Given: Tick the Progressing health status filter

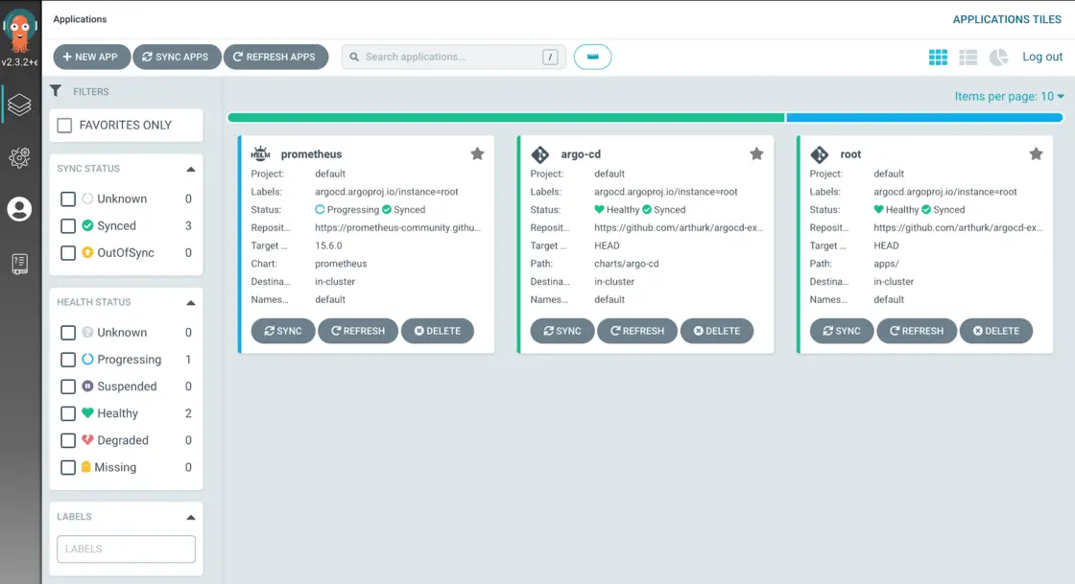Looking at the screenshot, I should click(68, 360).
